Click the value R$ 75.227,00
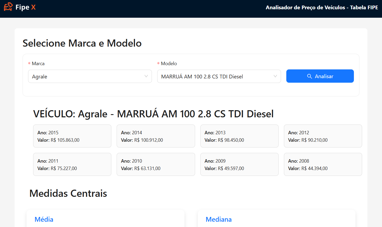Image resolution: width=382 pixels, height=227 pixels. click(x=64, y=168)
